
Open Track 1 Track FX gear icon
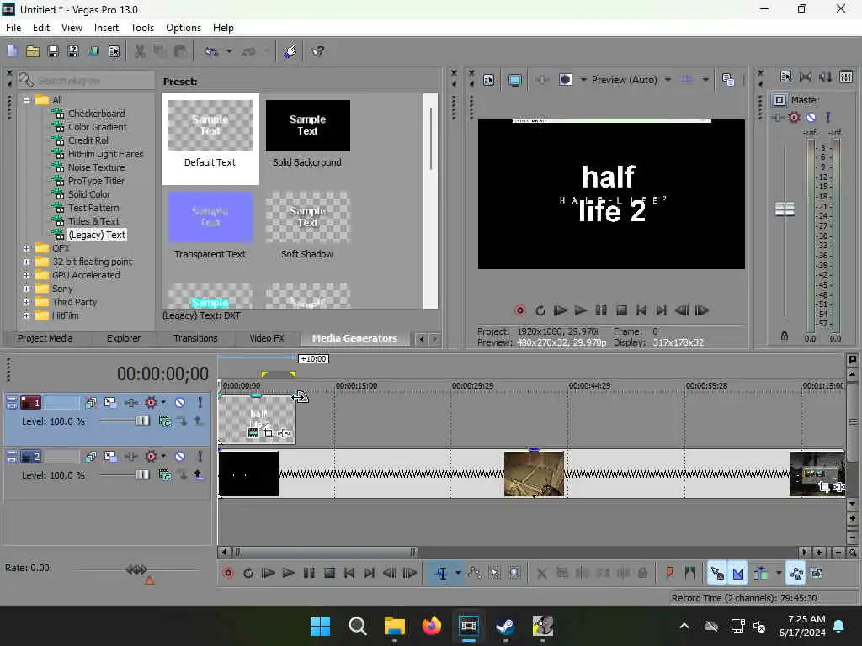click(x=152, y=403)
